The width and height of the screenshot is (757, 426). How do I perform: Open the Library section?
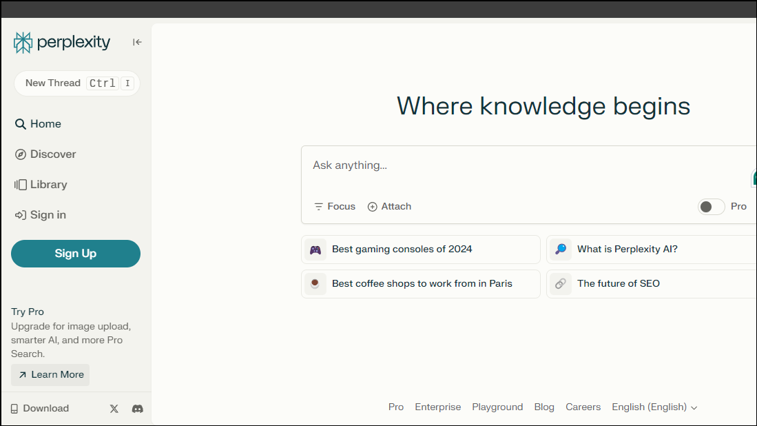coord(41,185)
